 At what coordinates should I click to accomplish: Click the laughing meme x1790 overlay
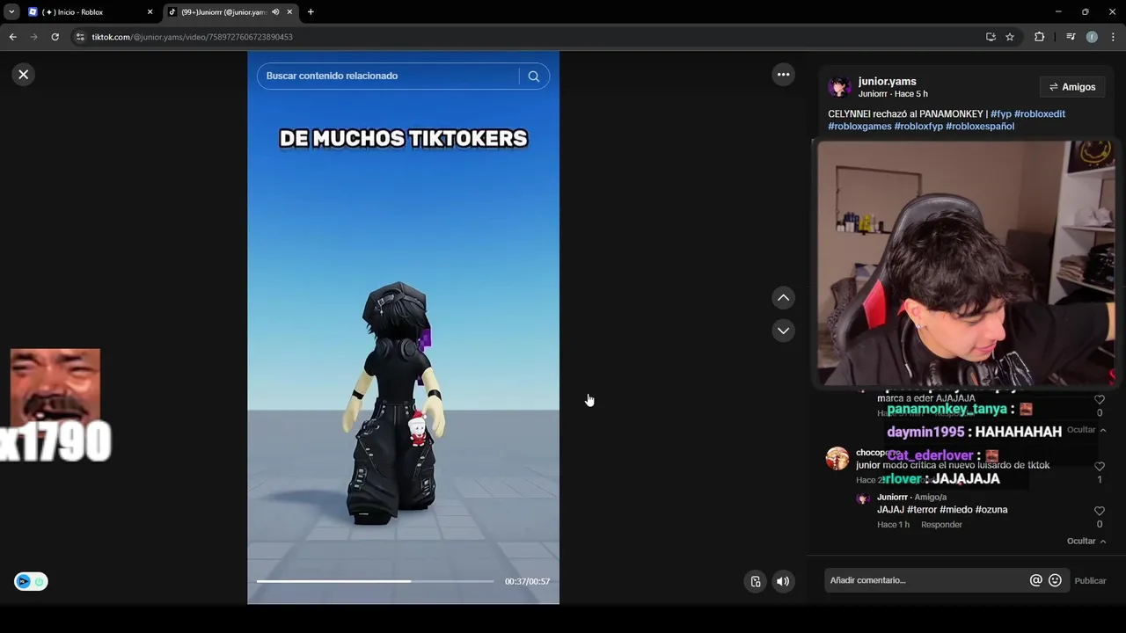coord(55,405)
